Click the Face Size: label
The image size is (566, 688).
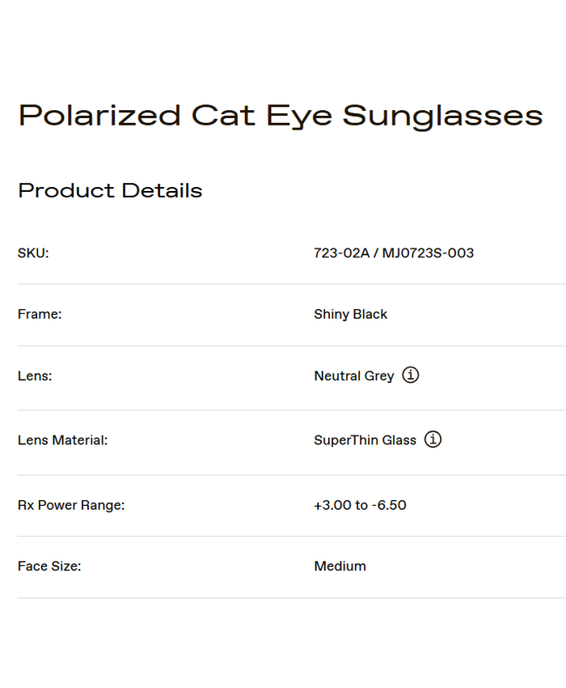pyautogui.click(x=49, y=566)
